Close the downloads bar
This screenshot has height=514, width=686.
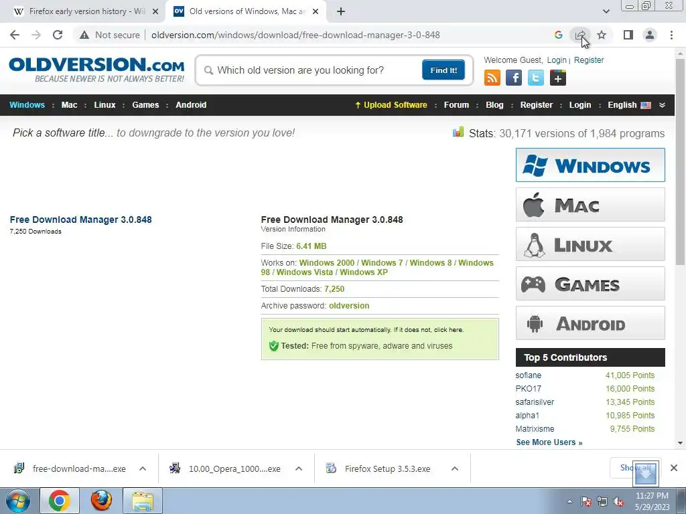click(x=674, y=468)
